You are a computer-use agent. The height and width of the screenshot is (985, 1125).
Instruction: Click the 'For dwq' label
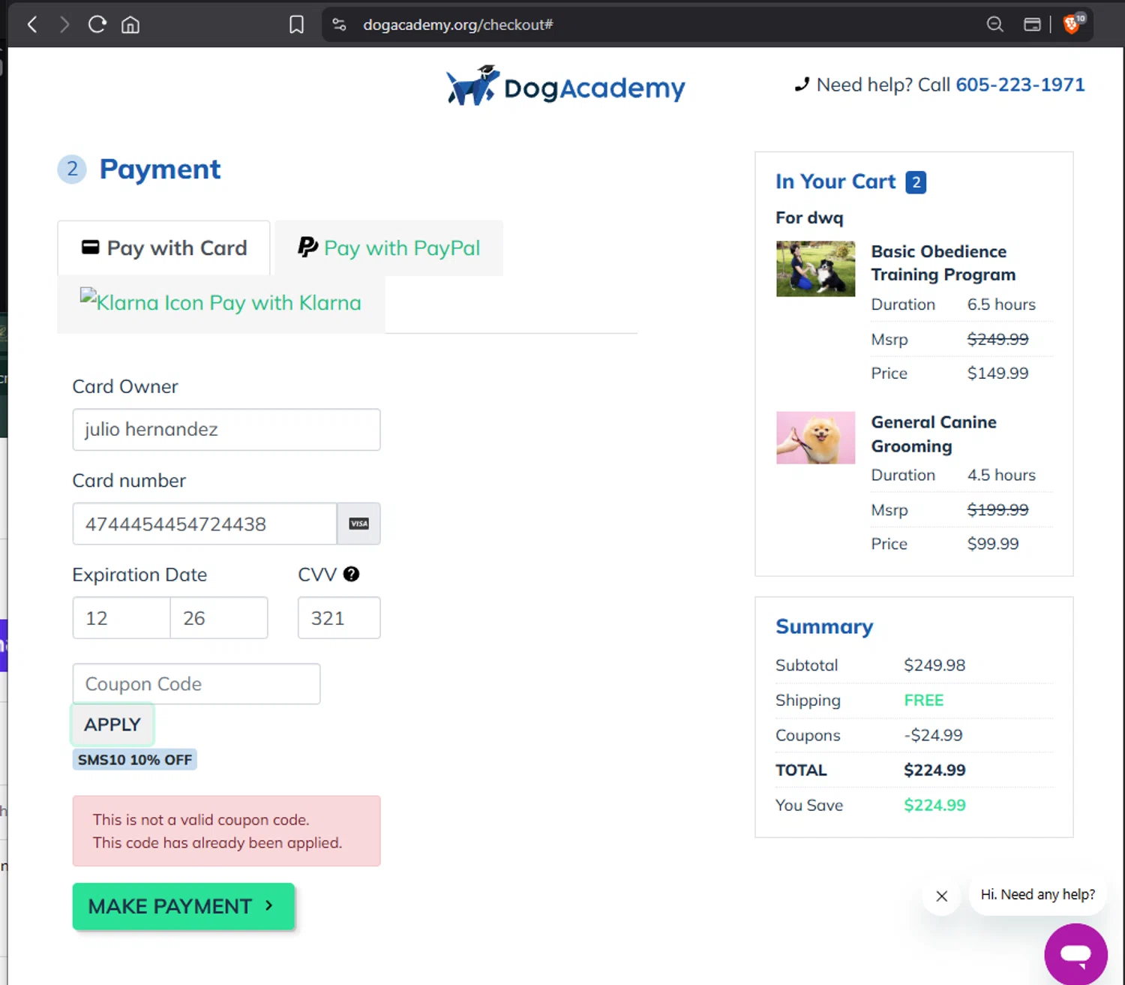point(809,218)
